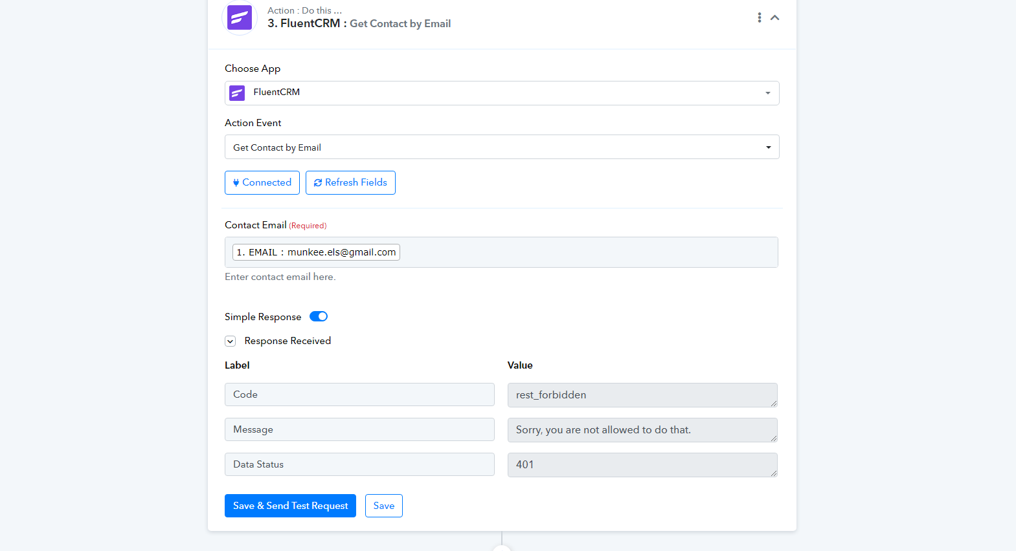Screen dimensions: 1016x551
Task: Click the 'Enter contact email here.' hint text
Action: click(x=280, y=277)
